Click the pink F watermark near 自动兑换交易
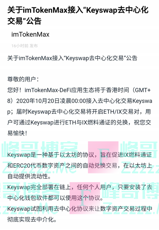The height and width of the screenshot is (230, 159). [103, 157]
